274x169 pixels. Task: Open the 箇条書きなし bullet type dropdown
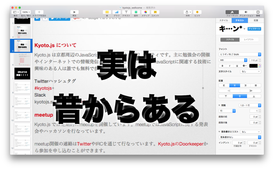pyautogui.click(x=240, y=137)
